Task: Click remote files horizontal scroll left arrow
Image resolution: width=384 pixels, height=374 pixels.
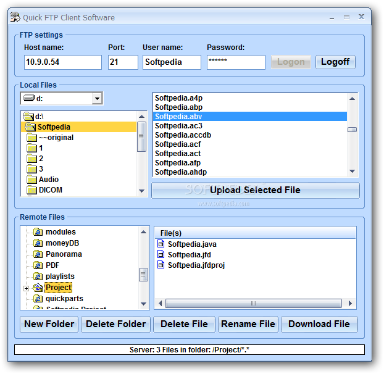Action: (x=160, y=304)
